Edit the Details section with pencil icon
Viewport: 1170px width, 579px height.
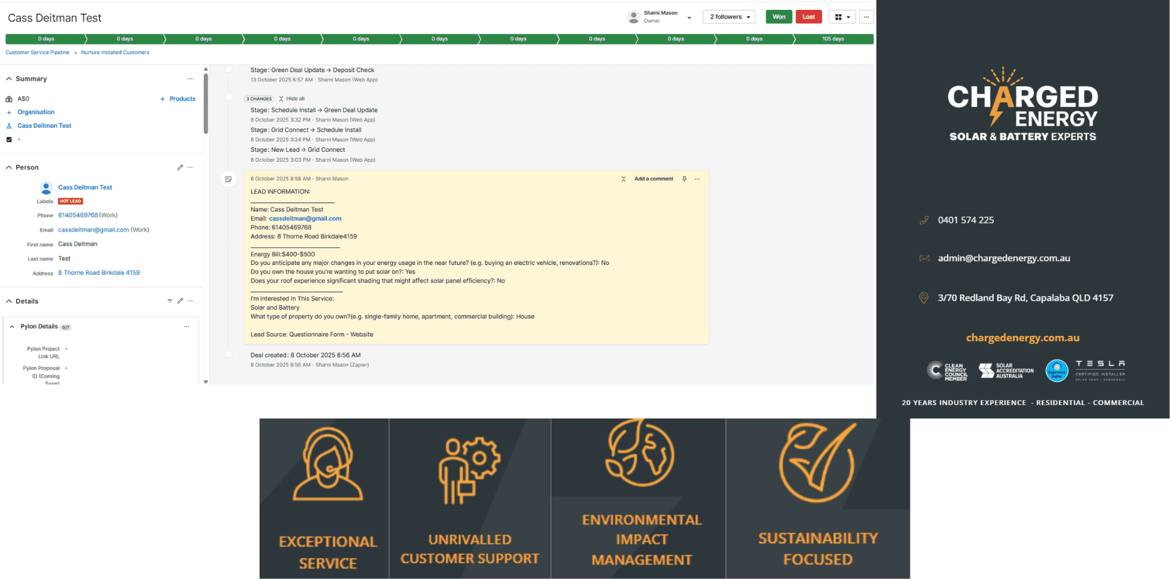pyautogui.click(x=180, y=301)
